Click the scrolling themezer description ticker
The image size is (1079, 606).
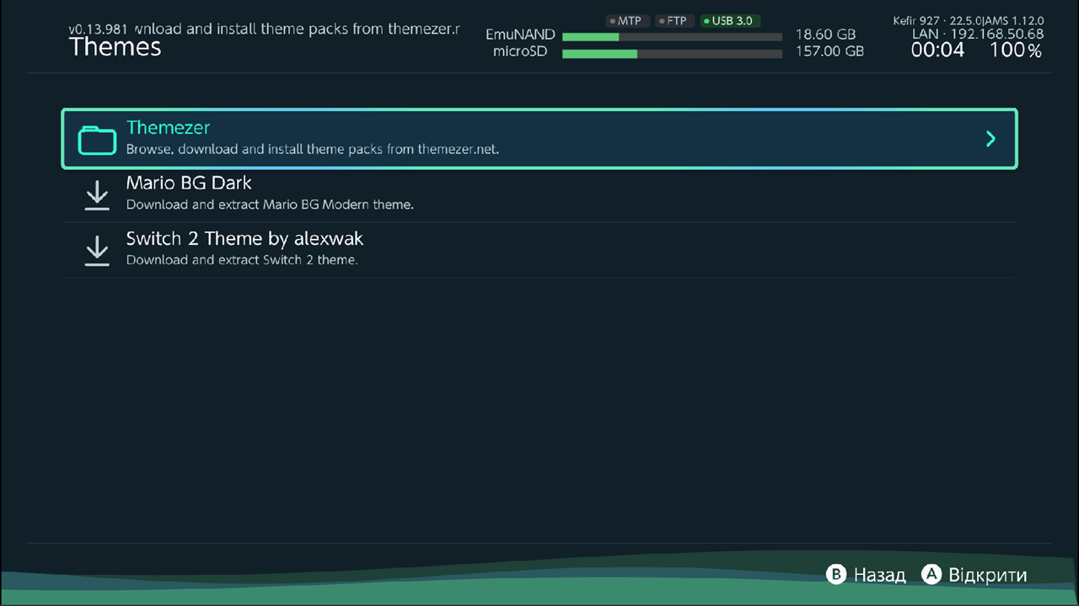297,29
